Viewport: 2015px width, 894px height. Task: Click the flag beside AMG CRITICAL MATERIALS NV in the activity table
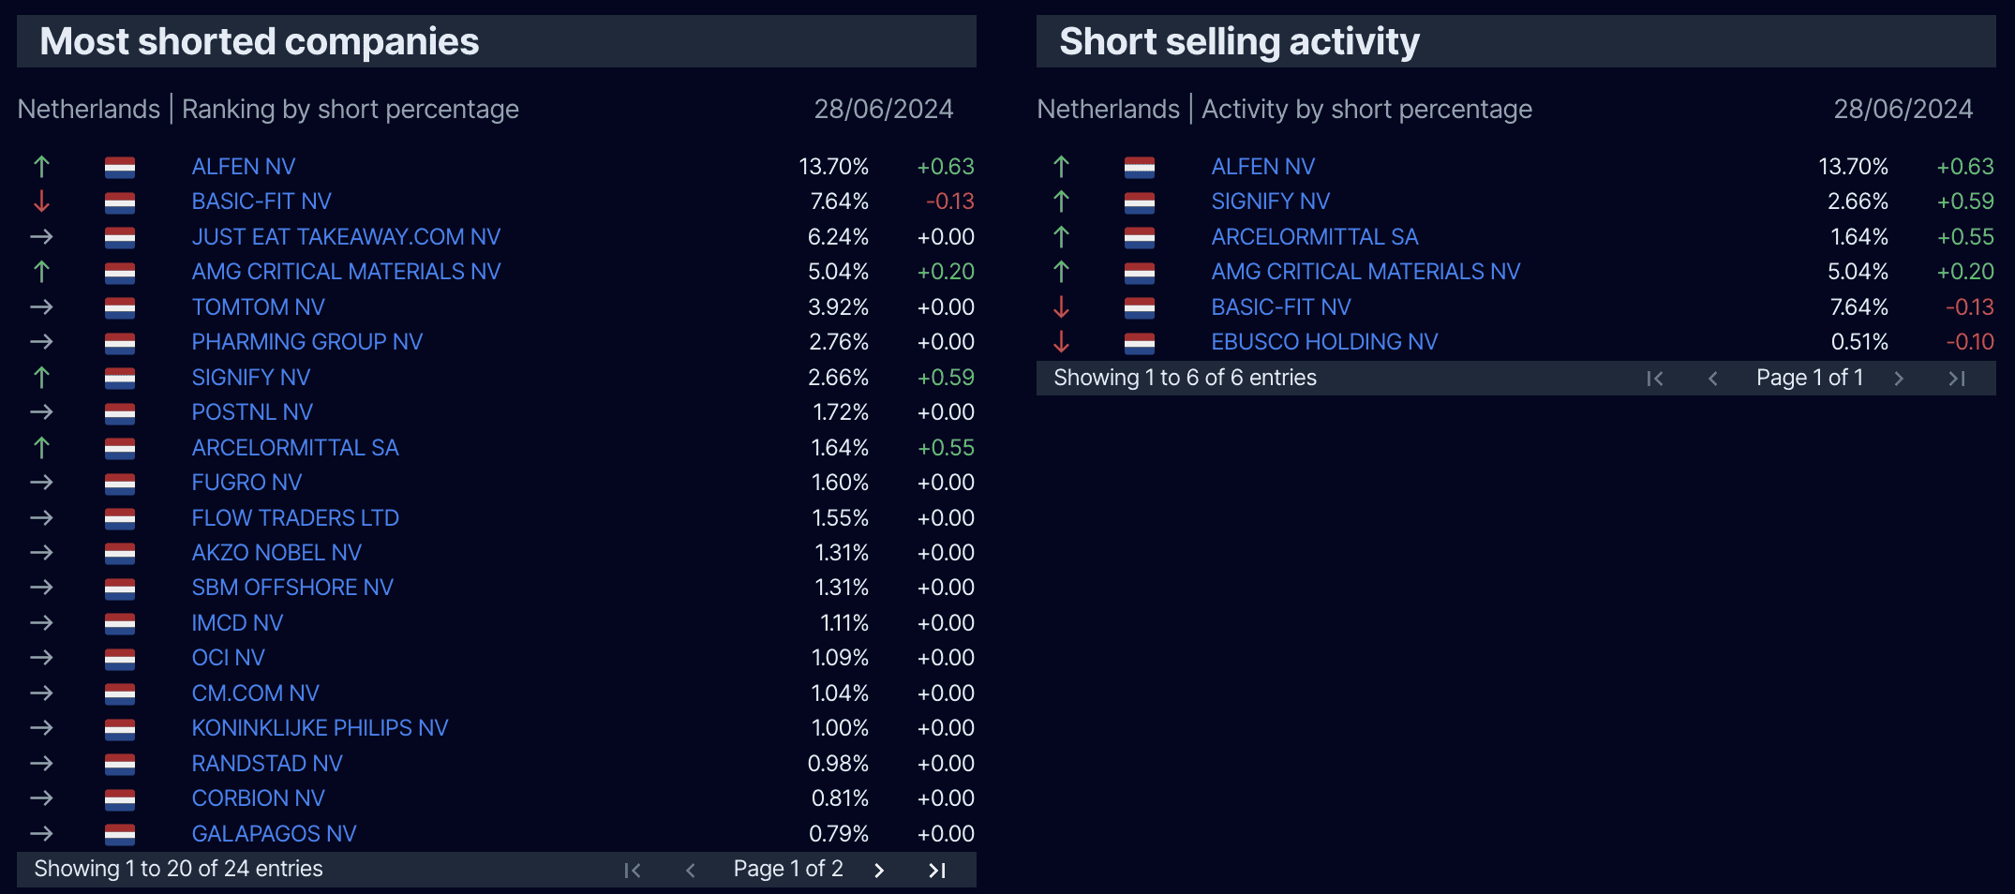[x=1140, y=273]
